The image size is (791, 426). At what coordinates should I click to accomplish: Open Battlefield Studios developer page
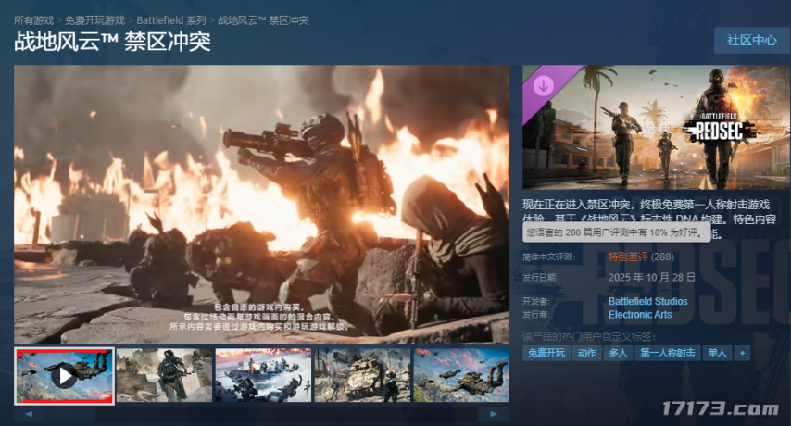647,301
